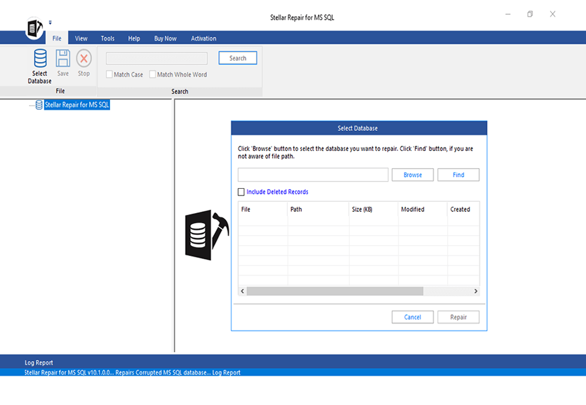586x405 pixels.
Task: Click the Select Database icon
Action: pyautogui.click(x=40, y=59)
